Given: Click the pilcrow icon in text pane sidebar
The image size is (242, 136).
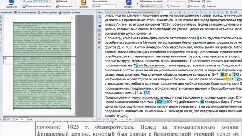Looking at the screenshot, I should point(99,48).
